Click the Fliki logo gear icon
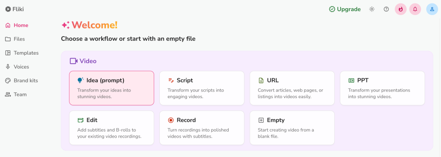Image resolution: width=441 pixels, height=157 pixels. [x=8, y=9]
